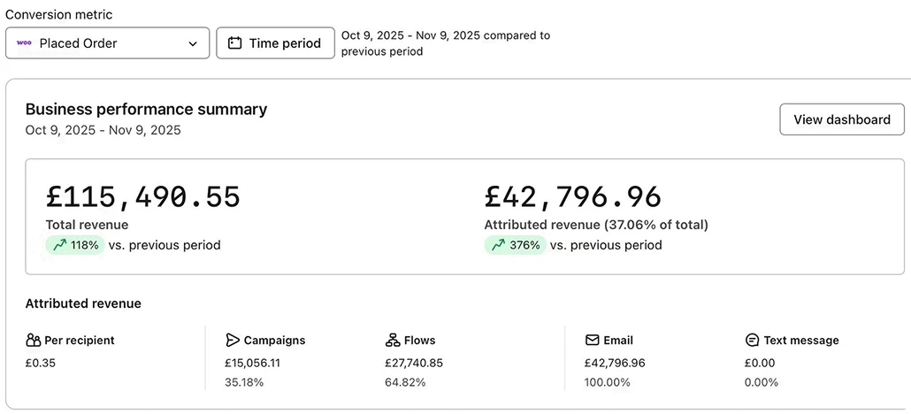Click the Email revenue 100.00% value

[x=607, y=382]
